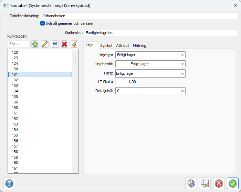Switch to the Symbol tab
Viewport: 241px width, 192px height.
point(106,46)
